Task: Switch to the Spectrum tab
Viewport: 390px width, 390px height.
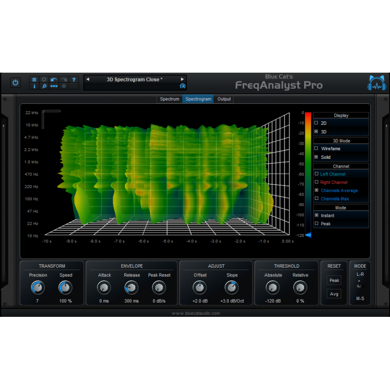Action: (x=170, y=98)
